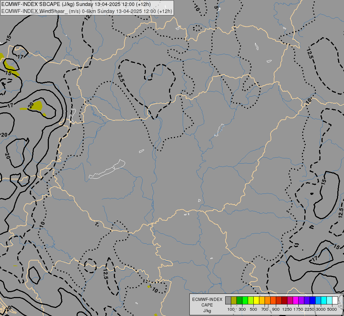This screenshot has width=344, height=316.
Task: Click the 2250 legend tick label
Action: (310, 309)
